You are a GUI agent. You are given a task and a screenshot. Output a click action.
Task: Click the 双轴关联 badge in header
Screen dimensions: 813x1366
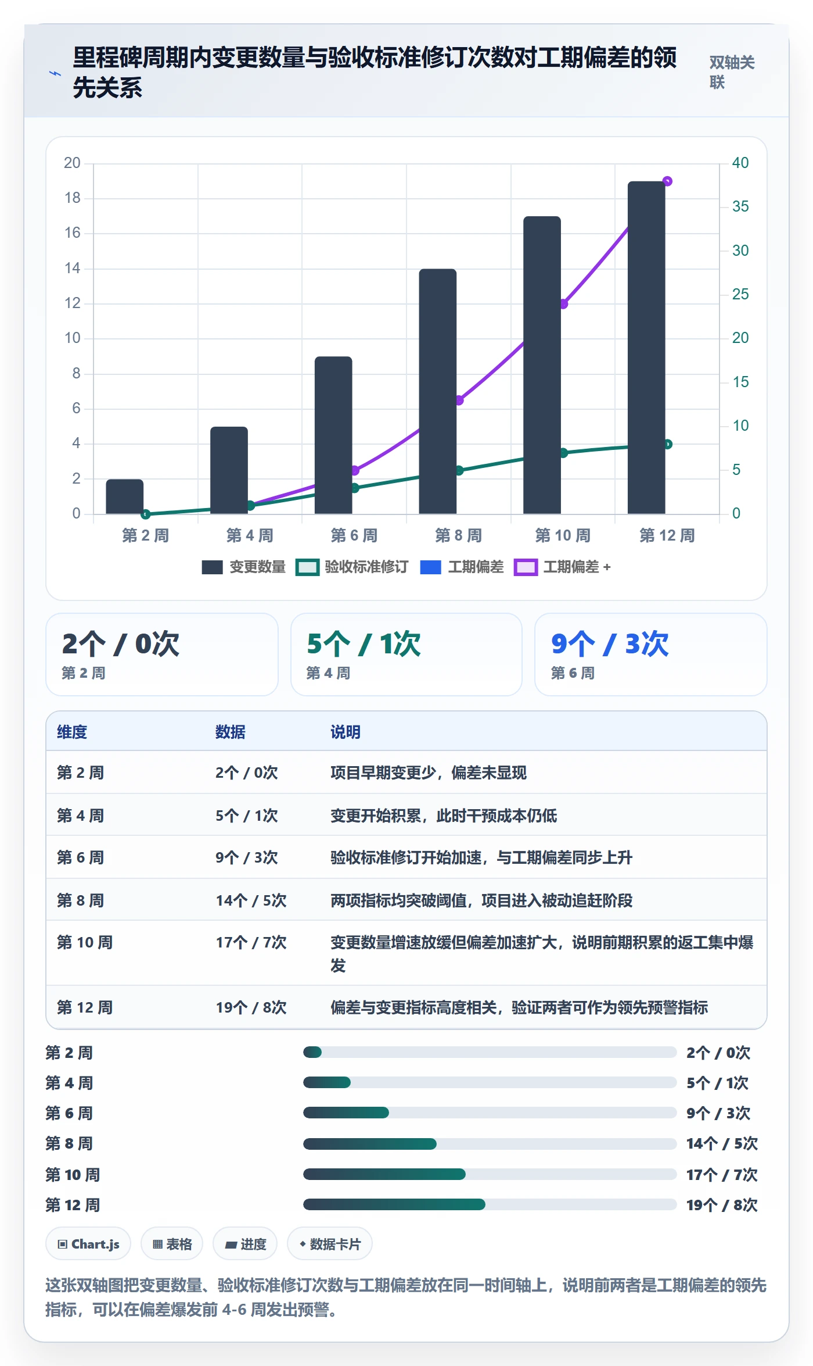(x=732, y=72)
